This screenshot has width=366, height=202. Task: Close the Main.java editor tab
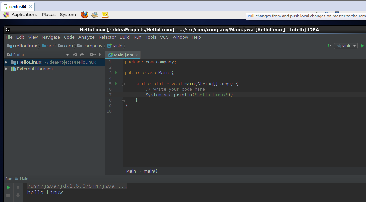(x=137, y=55)
